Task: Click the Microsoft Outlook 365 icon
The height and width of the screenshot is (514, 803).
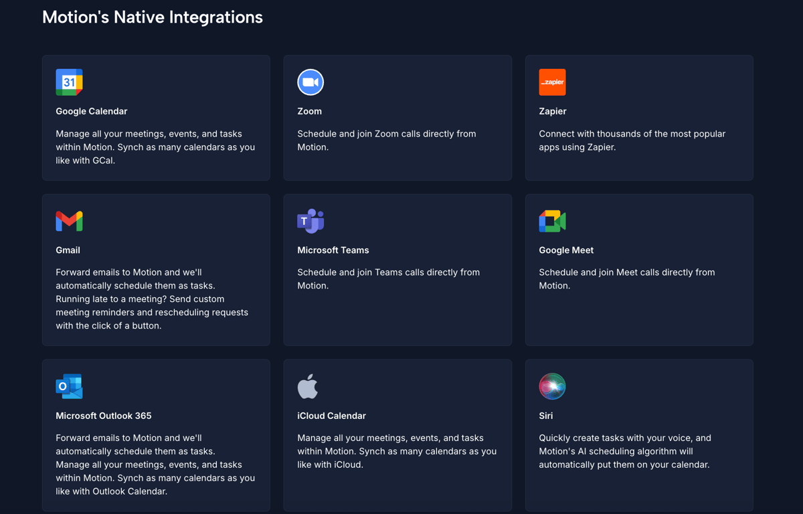Action: (x=69, y=386)
